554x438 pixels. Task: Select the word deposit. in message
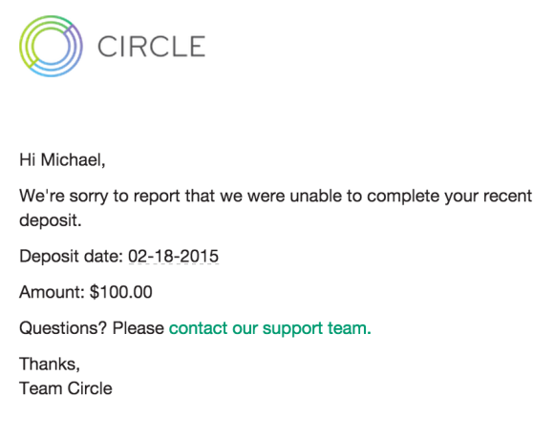[51, 220]
